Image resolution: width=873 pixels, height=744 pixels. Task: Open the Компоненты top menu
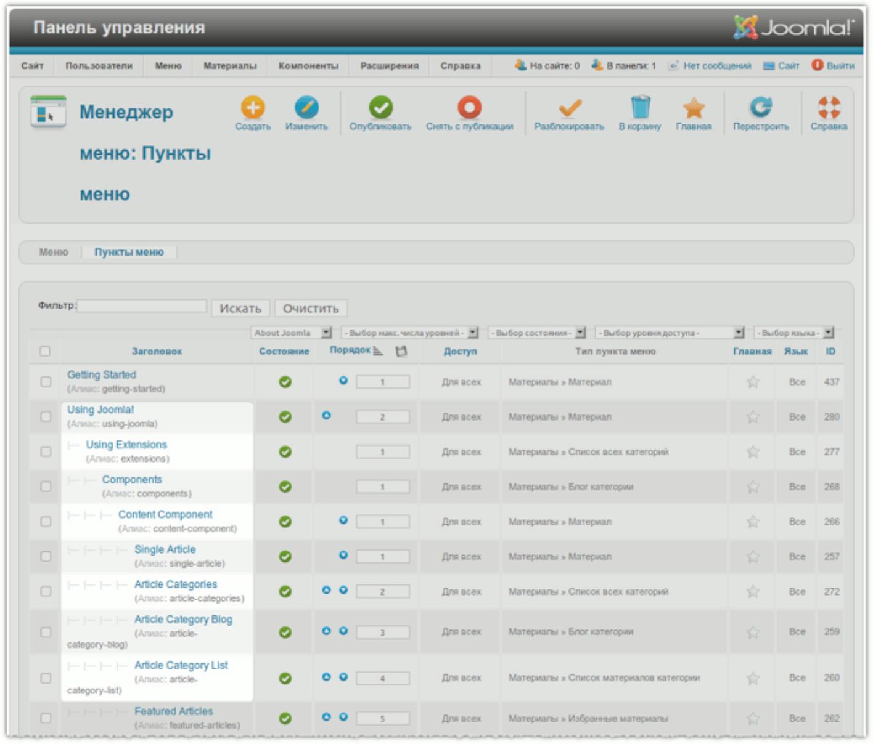point(308,66)
